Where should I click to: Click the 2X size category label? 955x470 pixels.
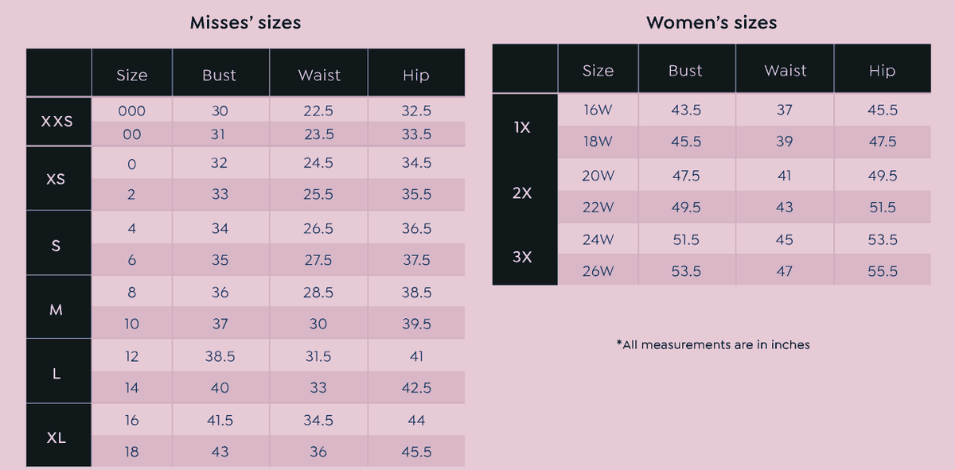tap(523, 192)
